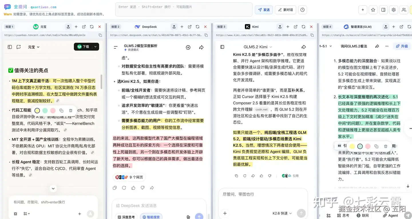Click the 升级 upgrade button
This screenshot has width=412, height=219.
(402, 46)
